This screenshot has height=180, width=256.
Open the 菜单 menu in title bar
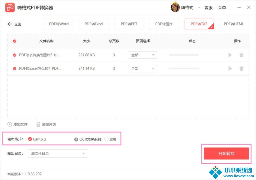(222, 7)
